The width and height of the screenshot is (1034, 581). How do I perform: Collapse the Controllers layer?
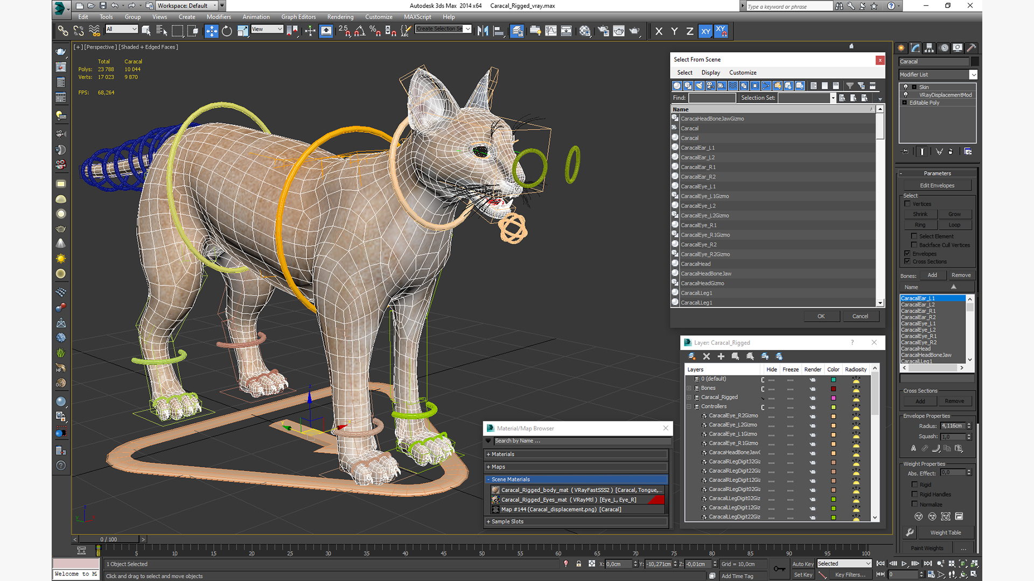[689, 406]
